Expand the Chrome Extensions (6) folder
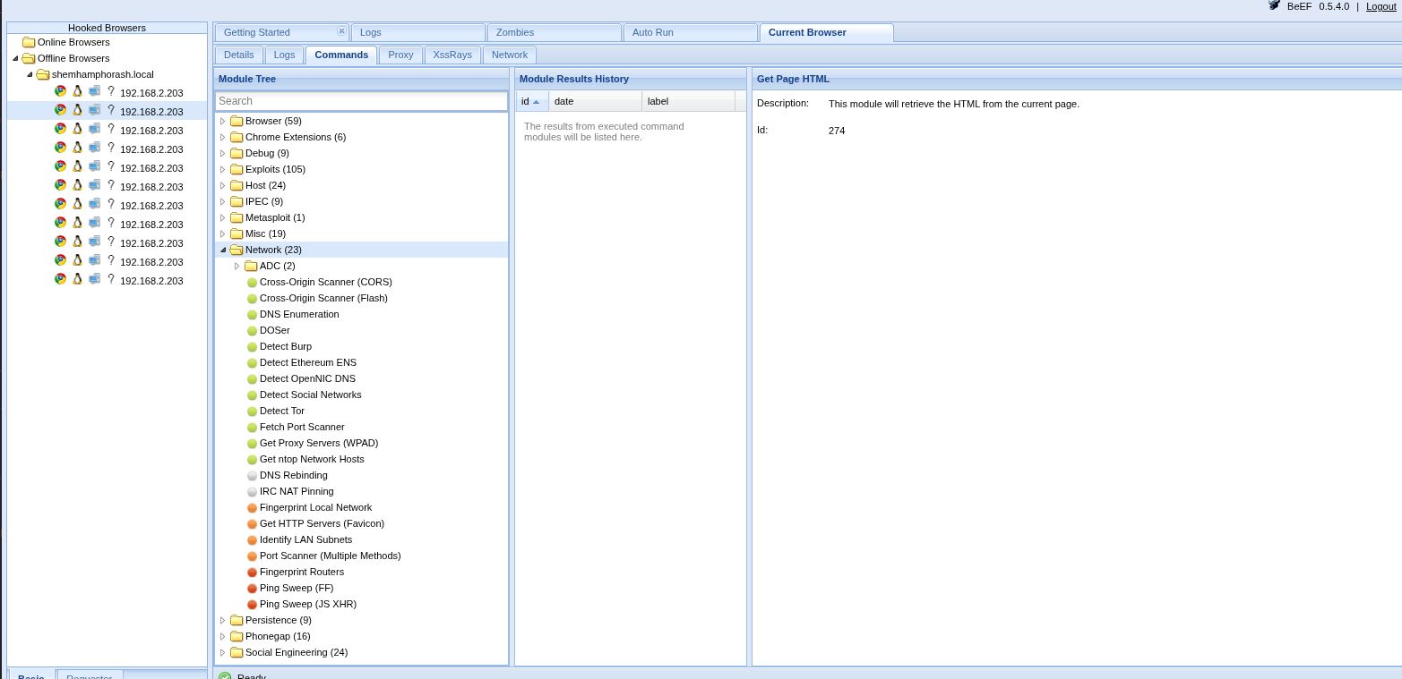This screenshot has height=679, width=1402. pyautogui.click(x=223, y=137)
